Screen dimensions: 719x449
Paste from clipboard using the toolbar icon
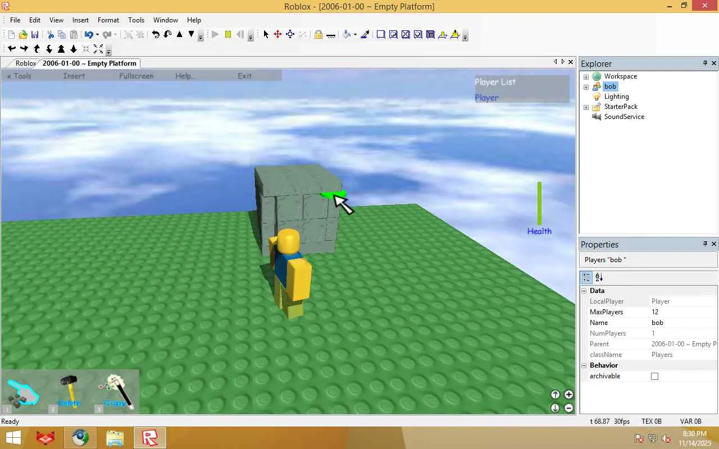pyautogui.click(x=74, y=35)
